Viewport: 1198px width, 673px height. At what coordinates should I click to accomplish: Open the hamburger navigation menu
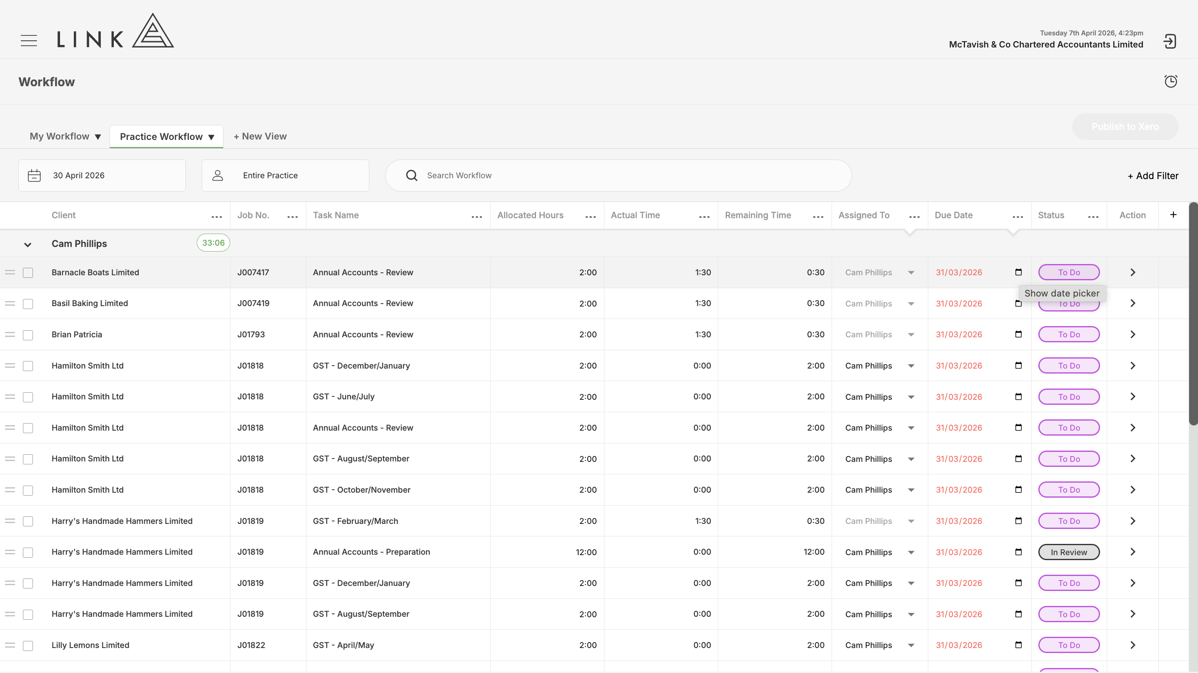point(29,41)
